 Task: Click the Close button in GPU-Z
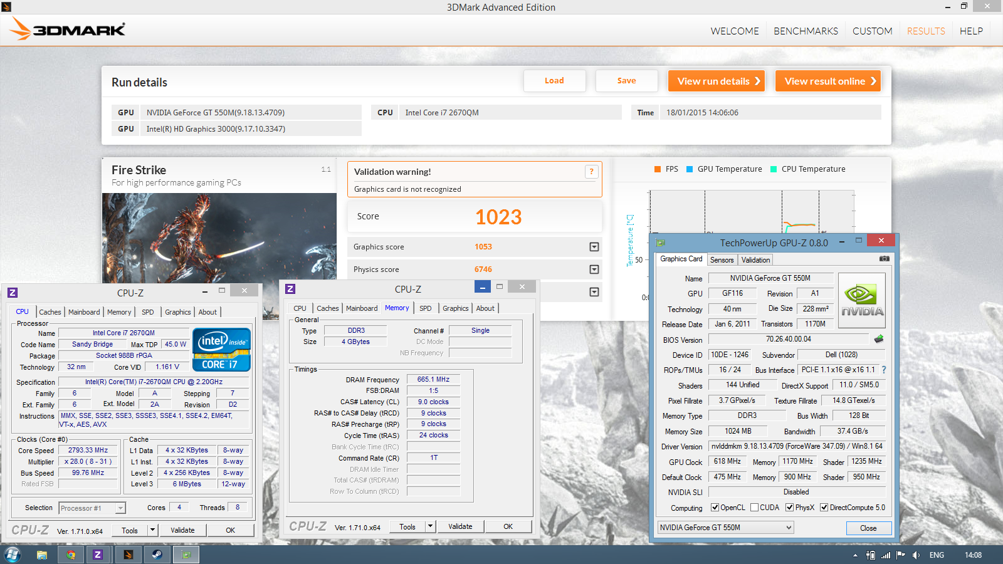(868, 528)
